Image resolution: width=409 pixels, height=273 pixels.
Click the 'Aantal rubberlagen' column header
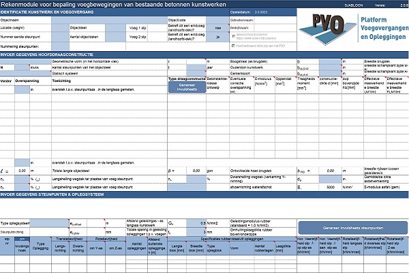point(264,248)
